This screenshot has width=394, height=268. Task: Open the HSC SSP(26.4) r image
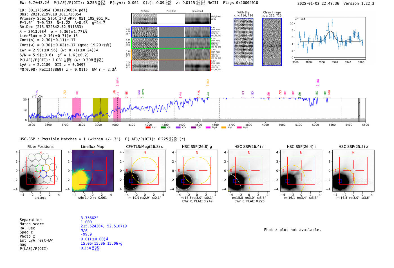(249, 171)
